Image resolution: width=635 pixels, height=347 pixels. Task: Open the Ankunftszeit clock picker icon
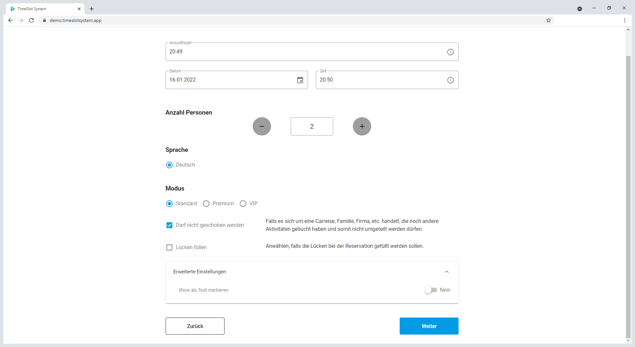coord(450,52)
